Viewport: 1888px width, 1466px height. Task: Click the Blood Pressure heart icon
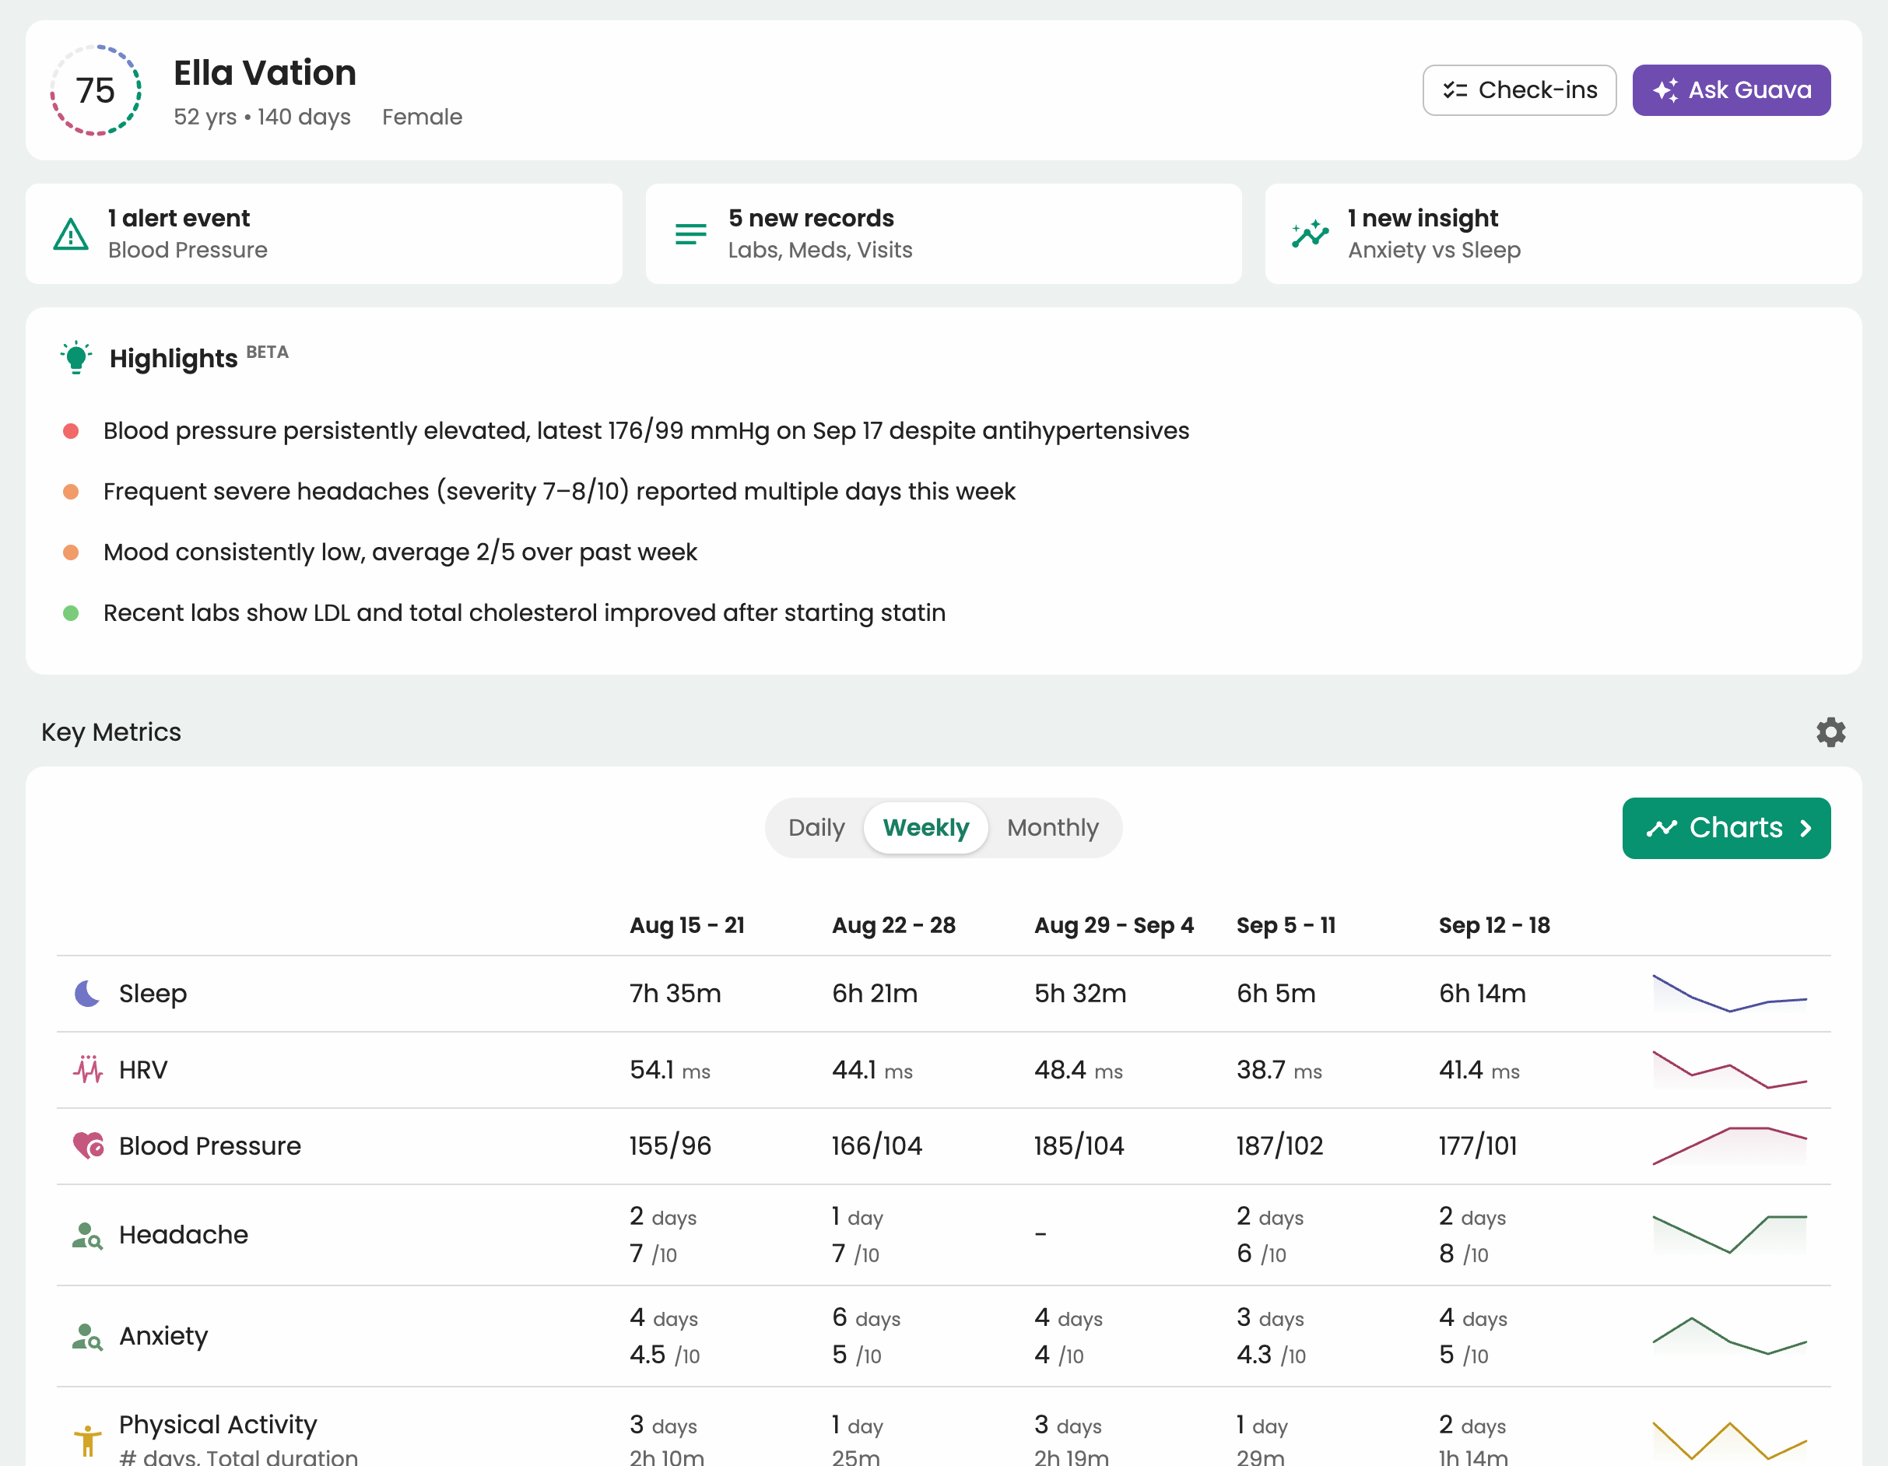pyautogui.click(x=87, y=1145)
